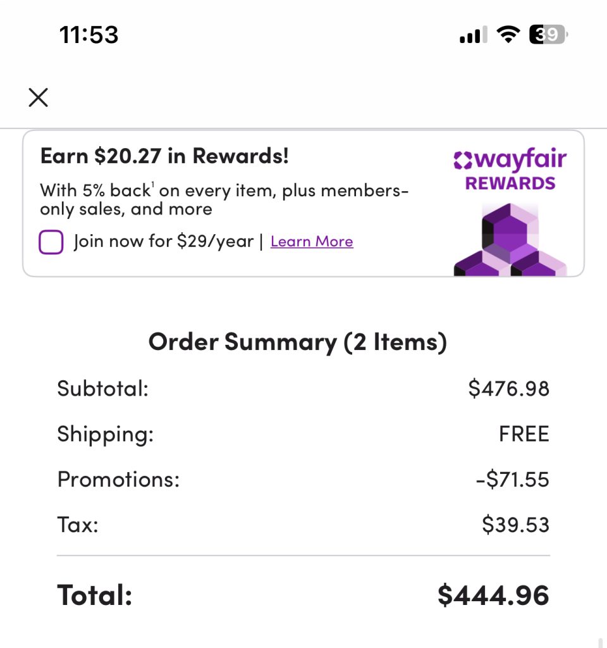The image size is (607, 648).
Task: Tap the Earn $20.27 in Rewards heading
Action: click(x=164, y=156)
